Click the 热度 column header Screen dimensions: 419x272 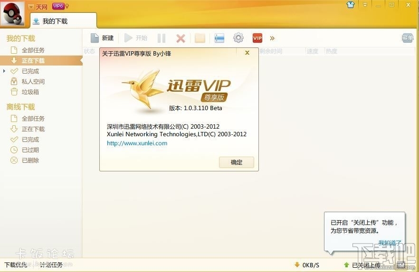click(x=332, y=51)
